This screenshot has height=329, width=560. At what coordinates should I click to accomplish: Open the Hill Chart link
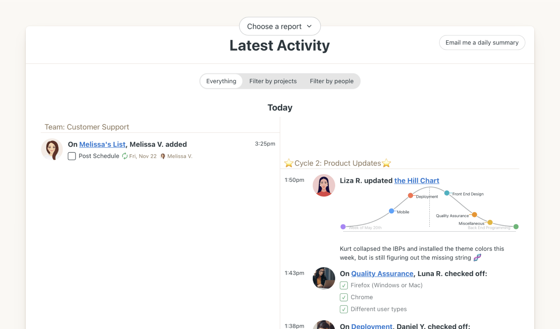[x=416, y=181]
